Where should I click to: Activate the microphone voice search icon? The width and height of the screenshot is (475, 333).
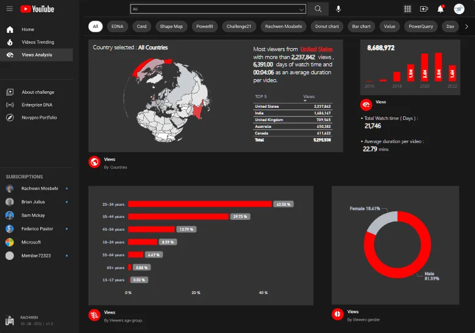(338, 9)
